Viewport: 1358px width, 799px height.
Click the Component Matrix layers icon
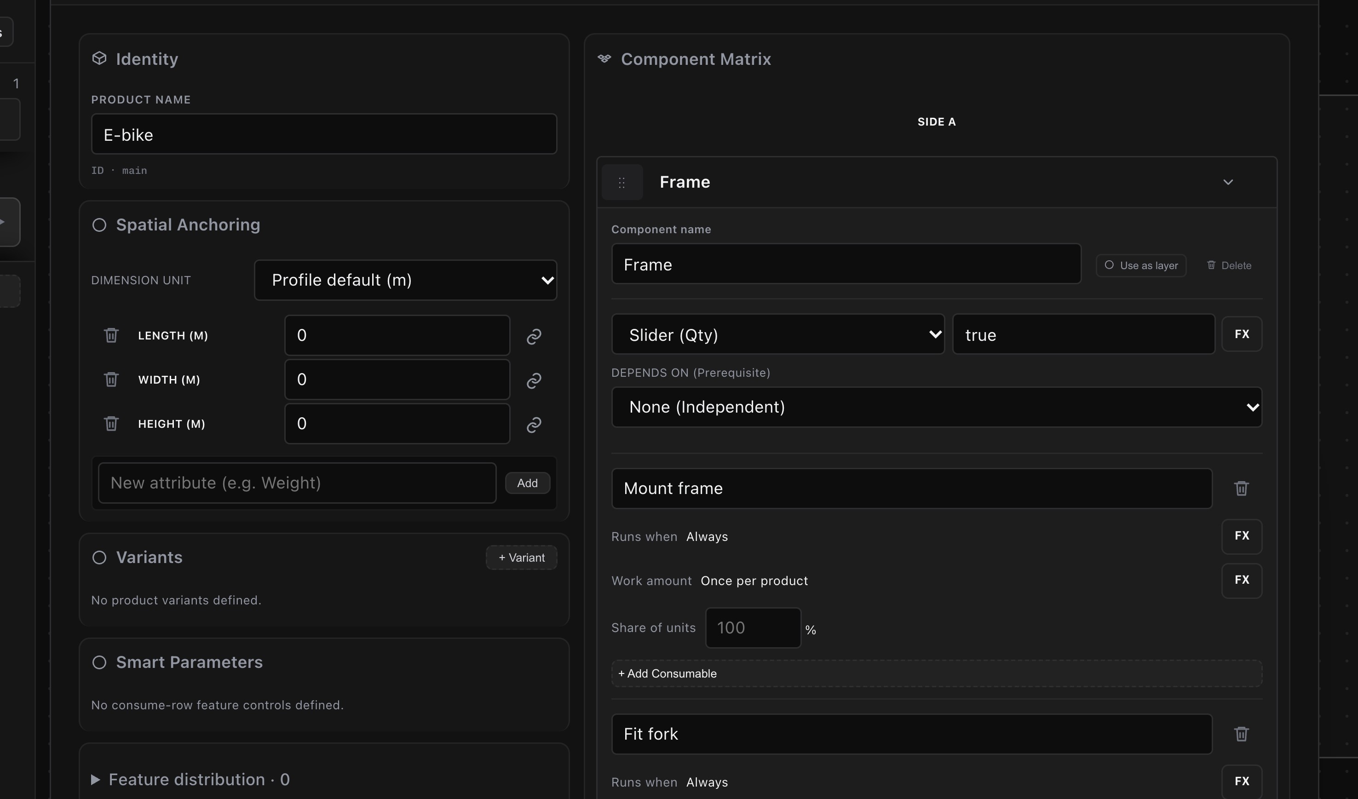(x=604, y=58)
